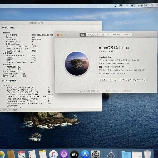Click the システムレポート button
The height and width of the screenshot is (158, 158).
point(108,80)
